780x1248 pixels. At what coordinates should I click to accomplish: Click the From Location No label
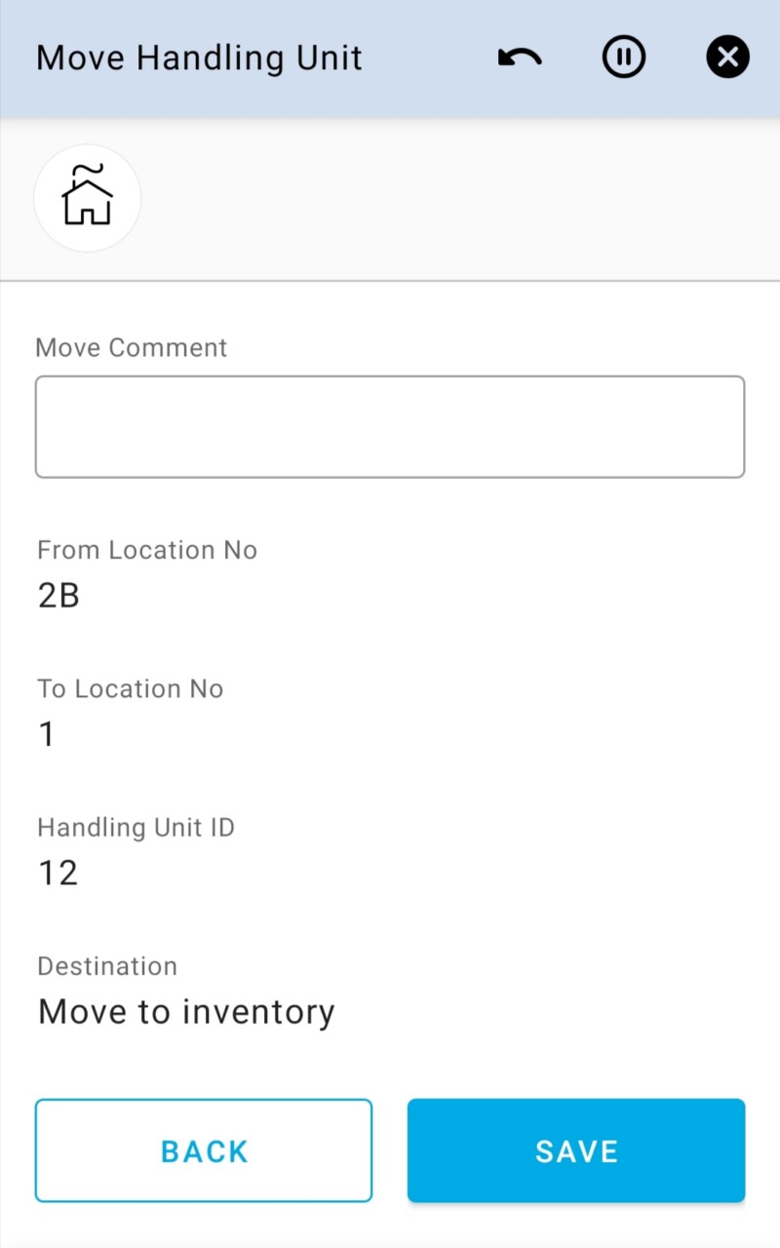click(147, 550)
